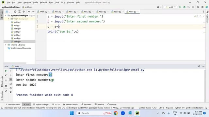This screenshot has height=117, width=209.
Task: Close the test5.py editor tab
Action: (x=138, y=12)
